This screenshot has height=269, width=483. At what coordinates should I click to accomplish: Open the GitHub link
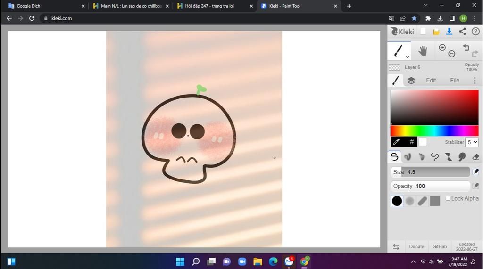[440, 246]
